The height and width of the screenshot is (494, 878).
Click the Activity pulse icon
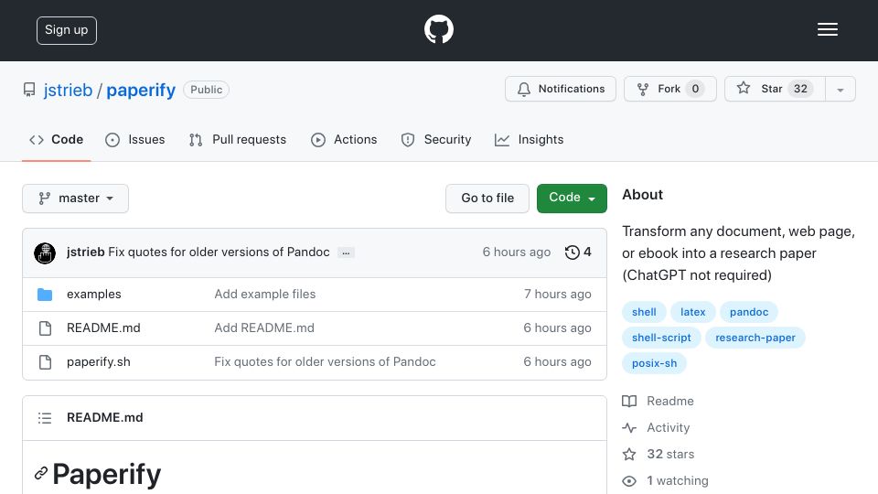coord(629,428)
